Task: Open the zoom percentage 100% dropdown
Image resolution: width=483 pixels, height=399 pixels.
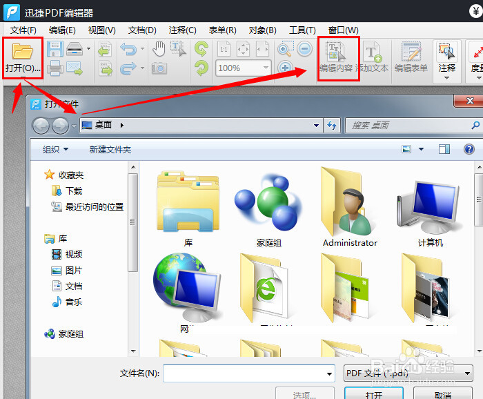Action: (x=266, y=68)
